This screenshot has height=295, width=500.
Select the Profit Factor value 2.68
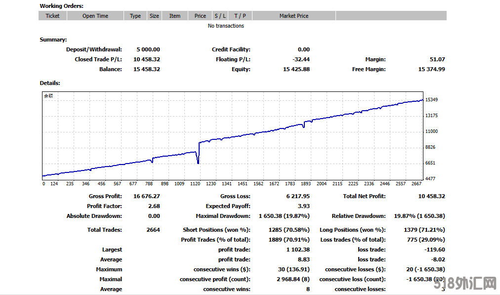154,206
